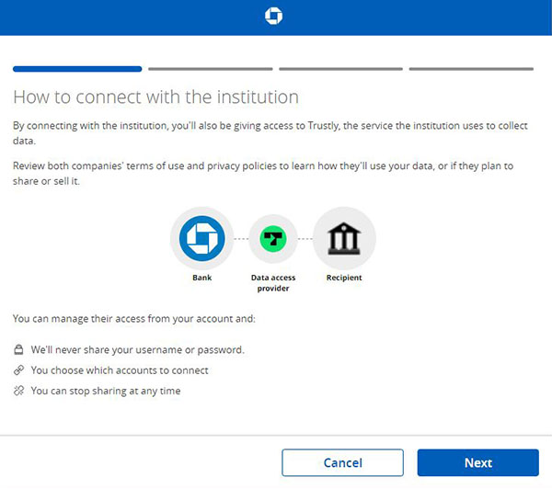Click the padlock icon beside username notice
Viewport: 552px width, 489px height.
(18, 349)
